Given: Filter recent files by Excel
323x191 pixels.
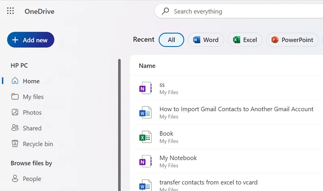Looking at the screenshot, I should point(245,39).
